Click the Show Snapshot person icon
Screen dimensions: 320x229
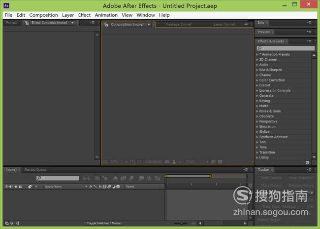[x=174, y=162]
